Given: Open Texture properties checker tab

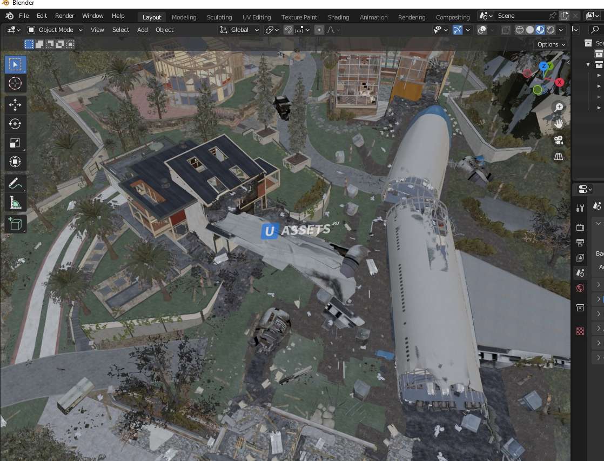Looking at the screenshot, I should (x=580, y=331).
